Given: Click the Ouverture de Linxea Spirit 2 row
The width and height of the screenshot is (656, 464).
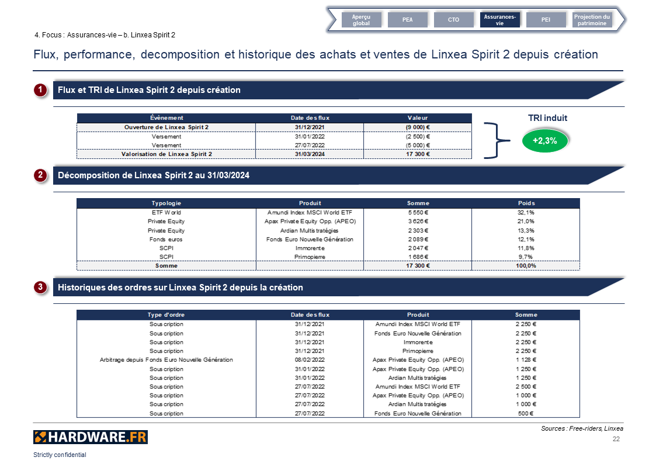Looking at the screenshot, I should tap(274, 127).
